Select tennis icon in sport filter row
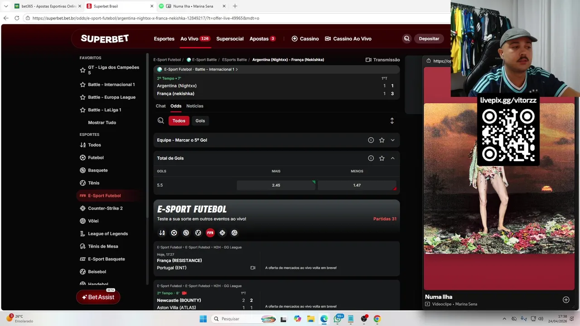 pos(198,233)
